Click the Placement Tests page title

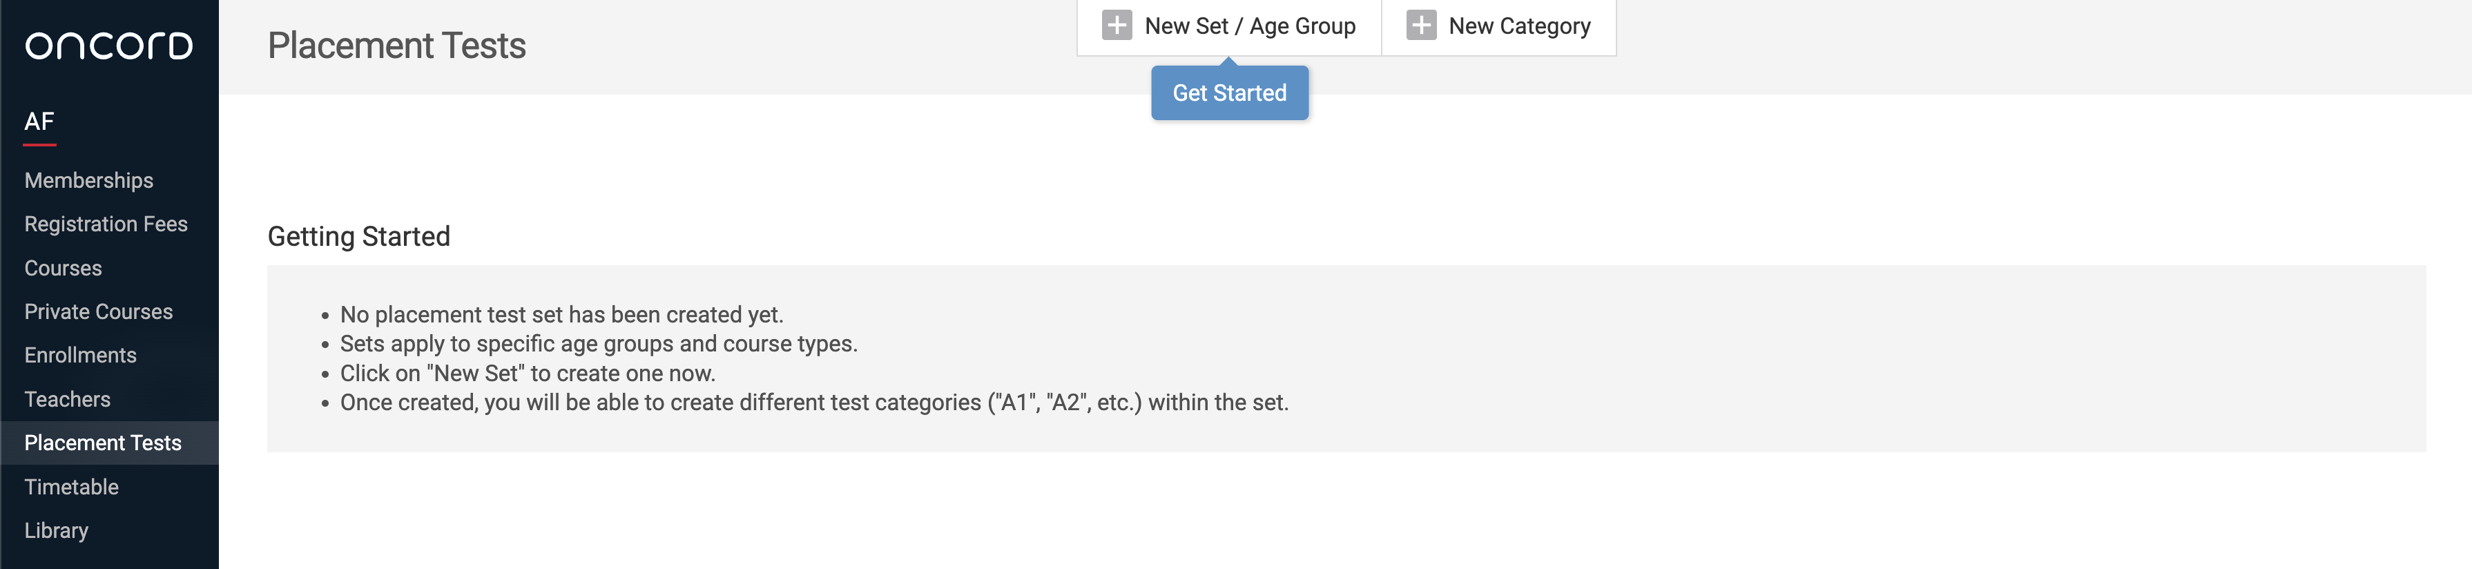396,45
